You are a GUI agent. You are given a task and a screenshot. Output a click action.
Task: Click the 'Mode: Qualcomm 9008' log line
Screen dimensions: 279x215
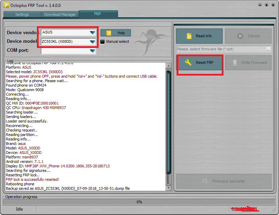[25, 90]
